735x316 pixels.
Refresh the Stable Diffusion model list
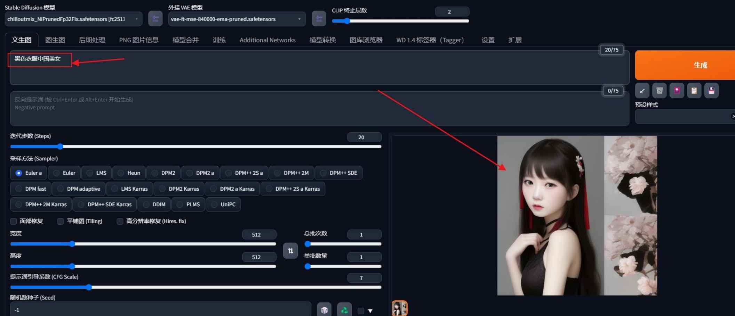(x=155, y=19)
